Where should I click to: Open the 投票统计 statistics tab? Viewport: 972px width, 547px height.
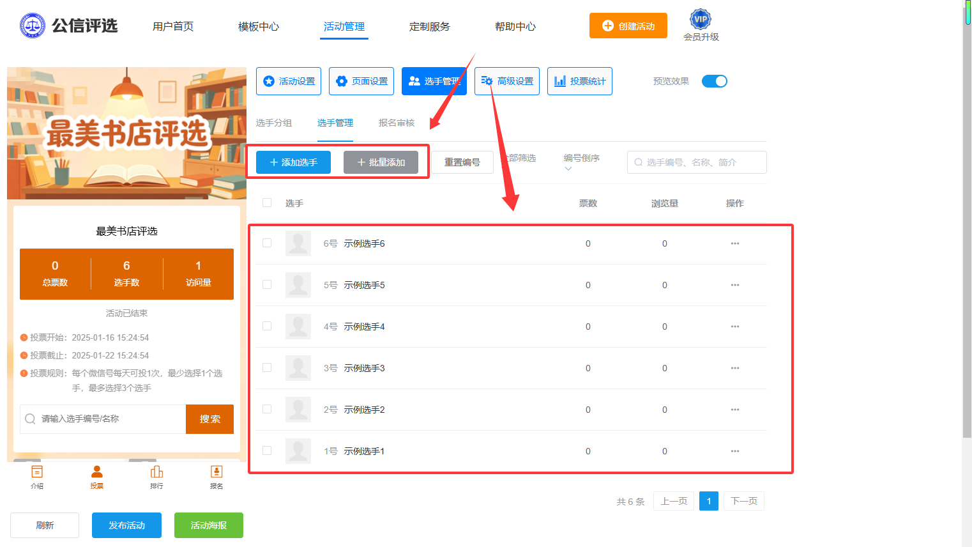pyautogui.click(x=580, y=81)
